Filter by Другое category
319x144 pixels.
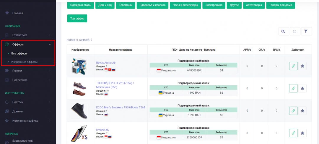234,5
